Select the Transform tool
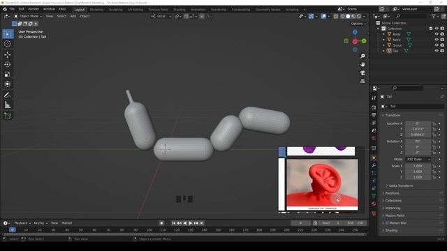Viewport: 447px width, 251px height. 8,84
